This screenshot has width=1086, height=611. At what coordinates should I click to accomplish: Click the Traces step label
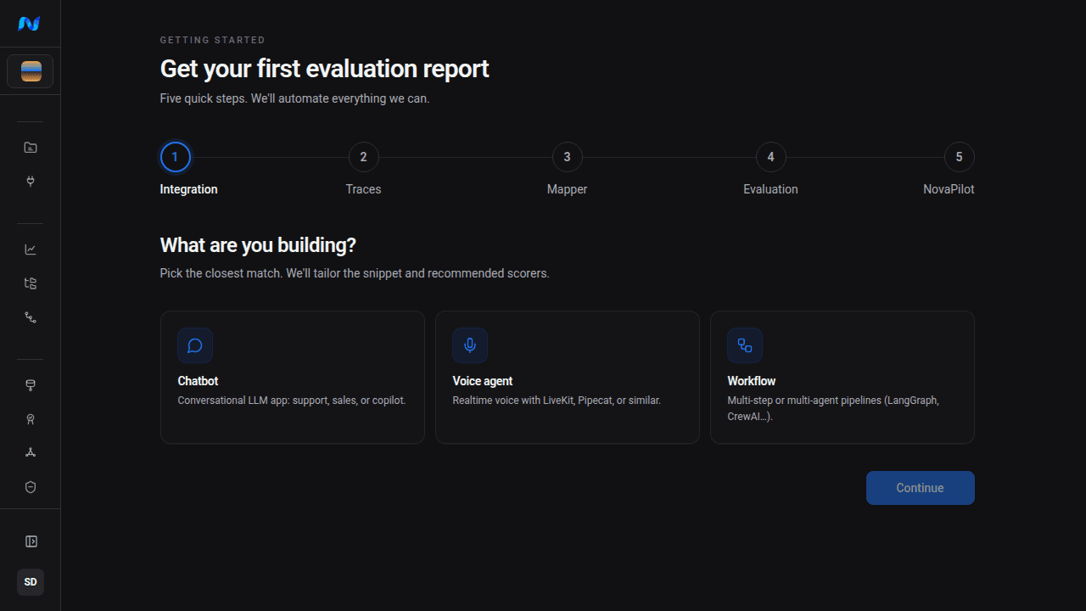(363, 189)
